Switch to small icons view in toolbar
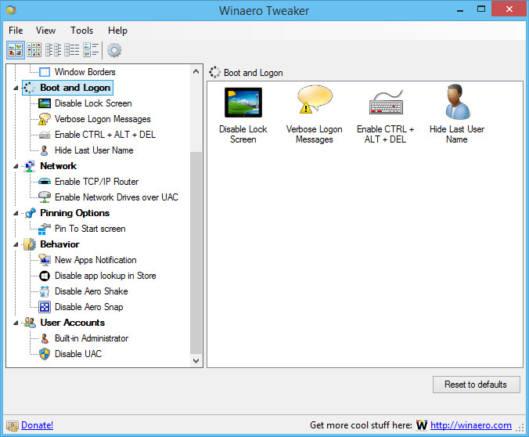 point(34,50)
